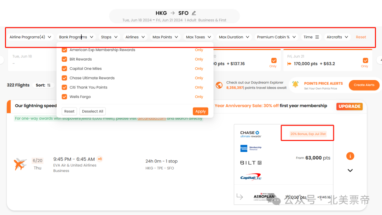Screen dimensions: 382x215
Task: Uncheck Capital One Miles checkbox
Action: 64,69
